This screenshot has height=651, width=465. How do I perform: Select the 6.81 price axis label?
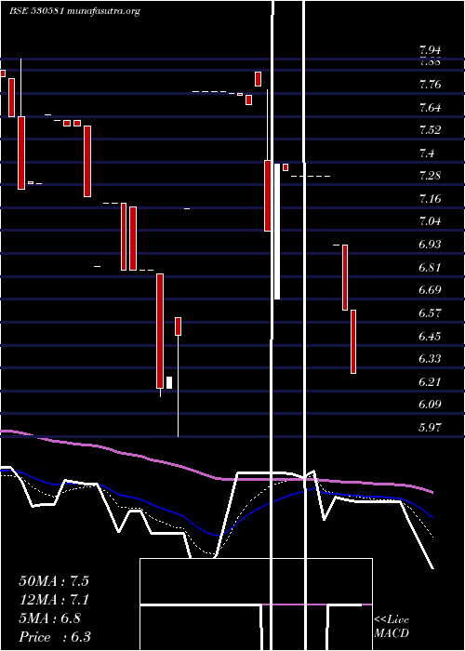click(x=430, y=267)
